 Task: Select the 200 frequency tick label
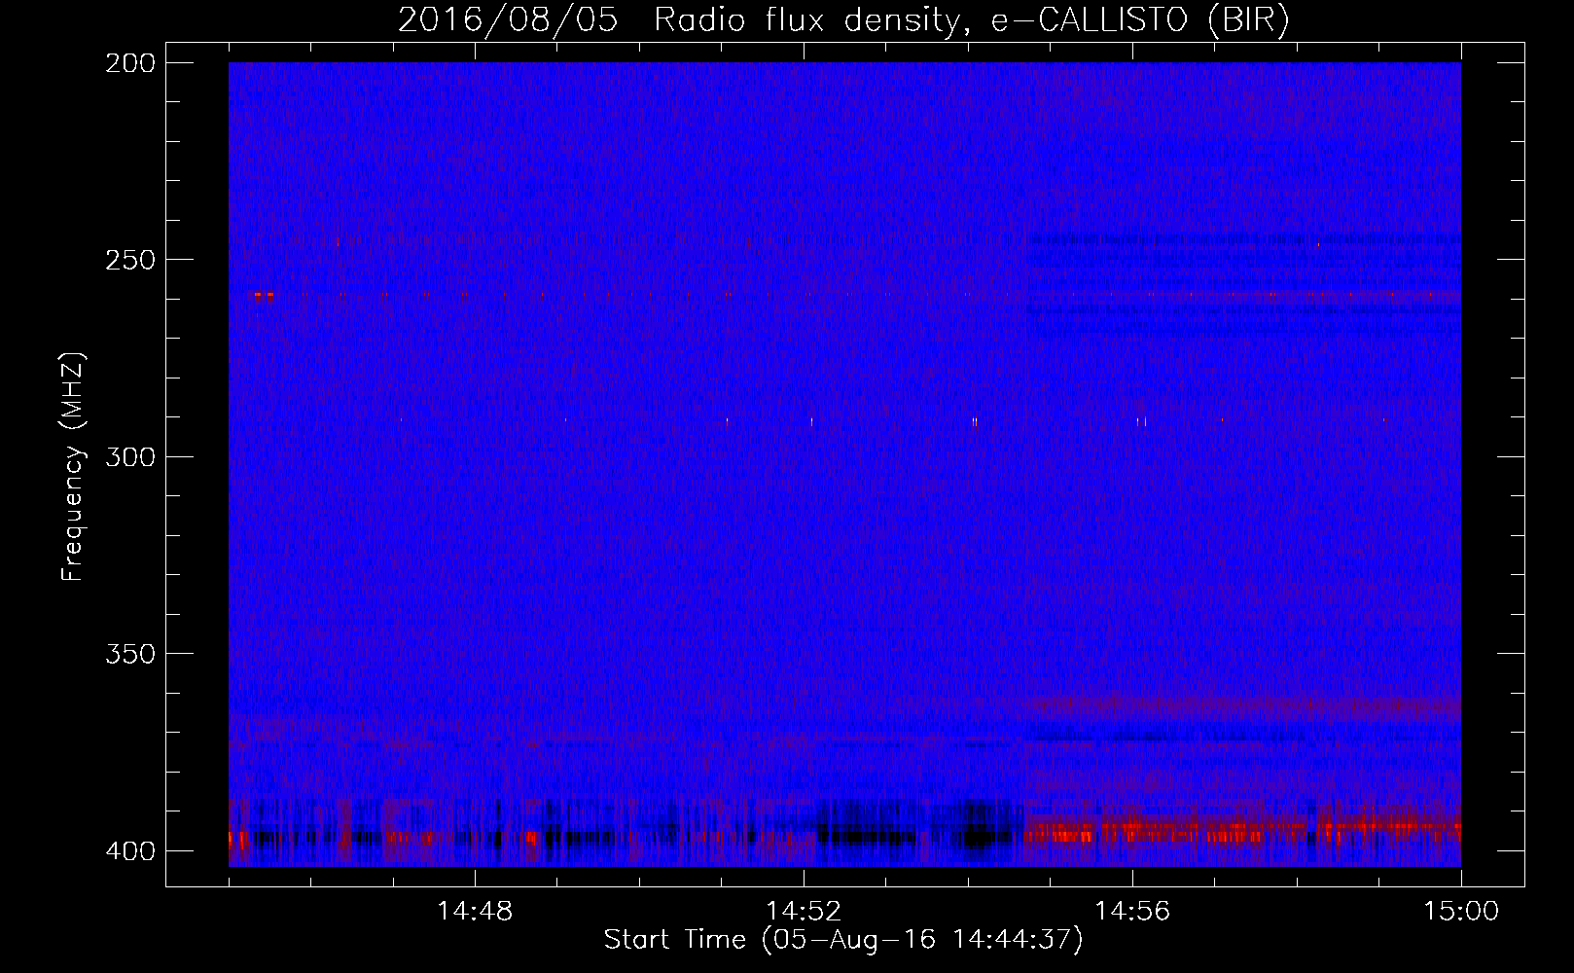129,62
